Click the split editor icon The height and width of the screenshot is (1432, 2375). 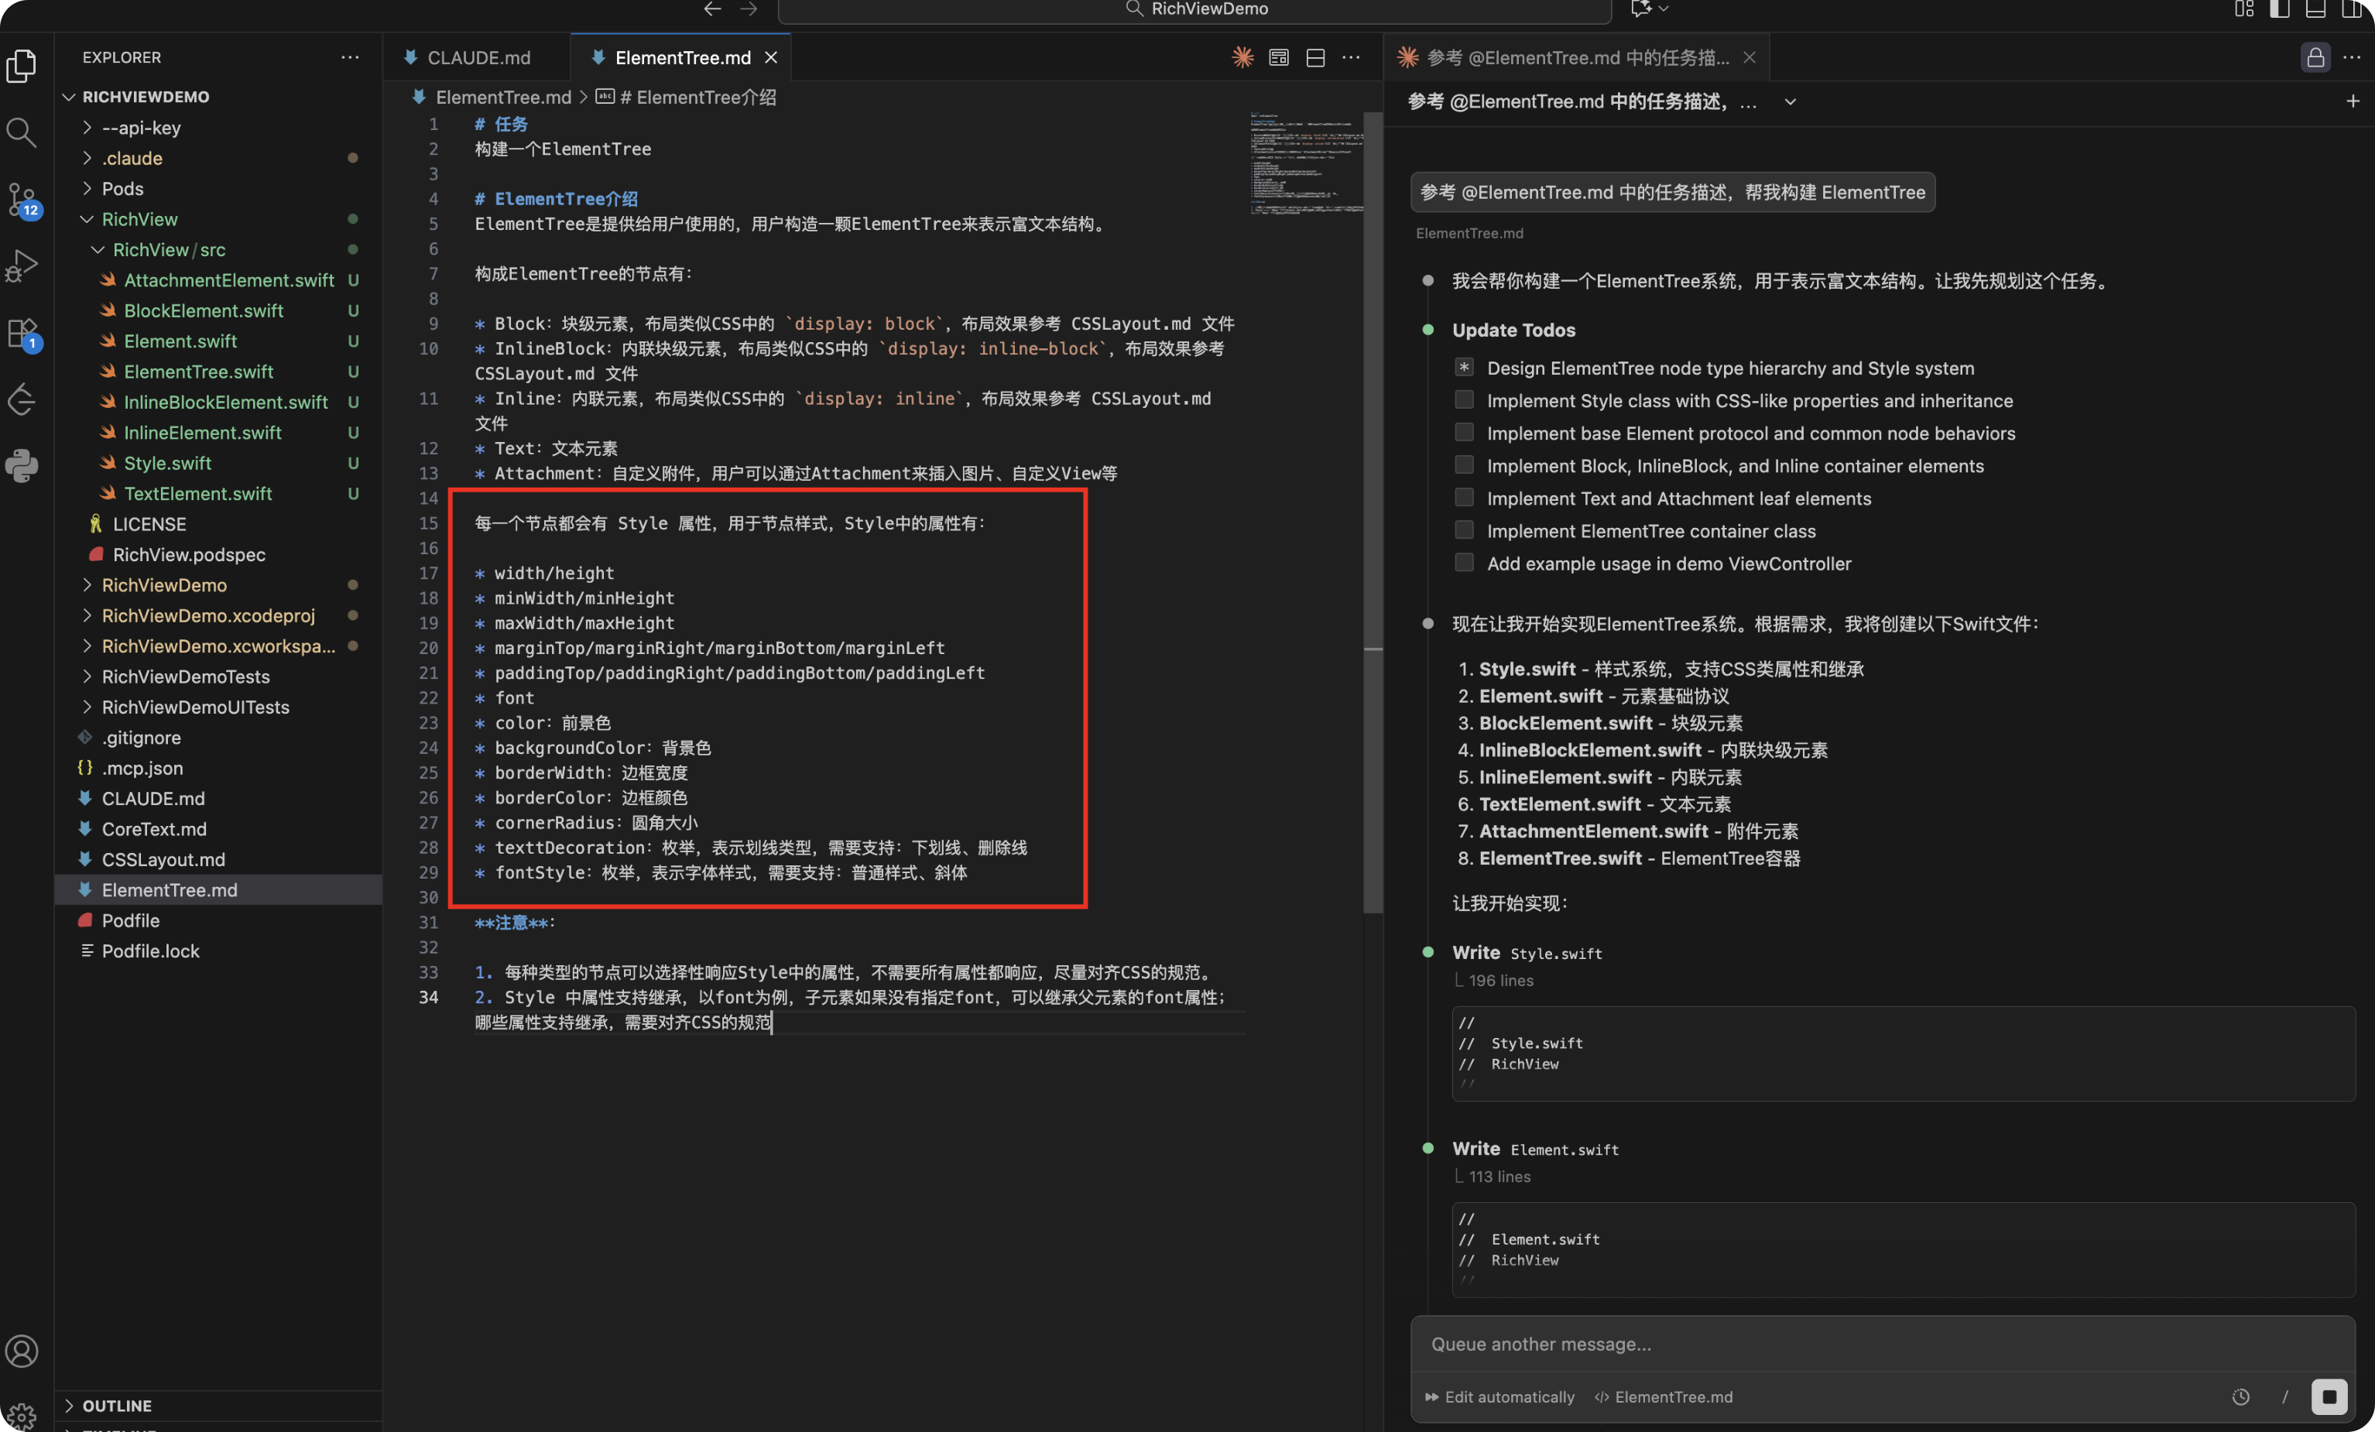[1314, 58]
